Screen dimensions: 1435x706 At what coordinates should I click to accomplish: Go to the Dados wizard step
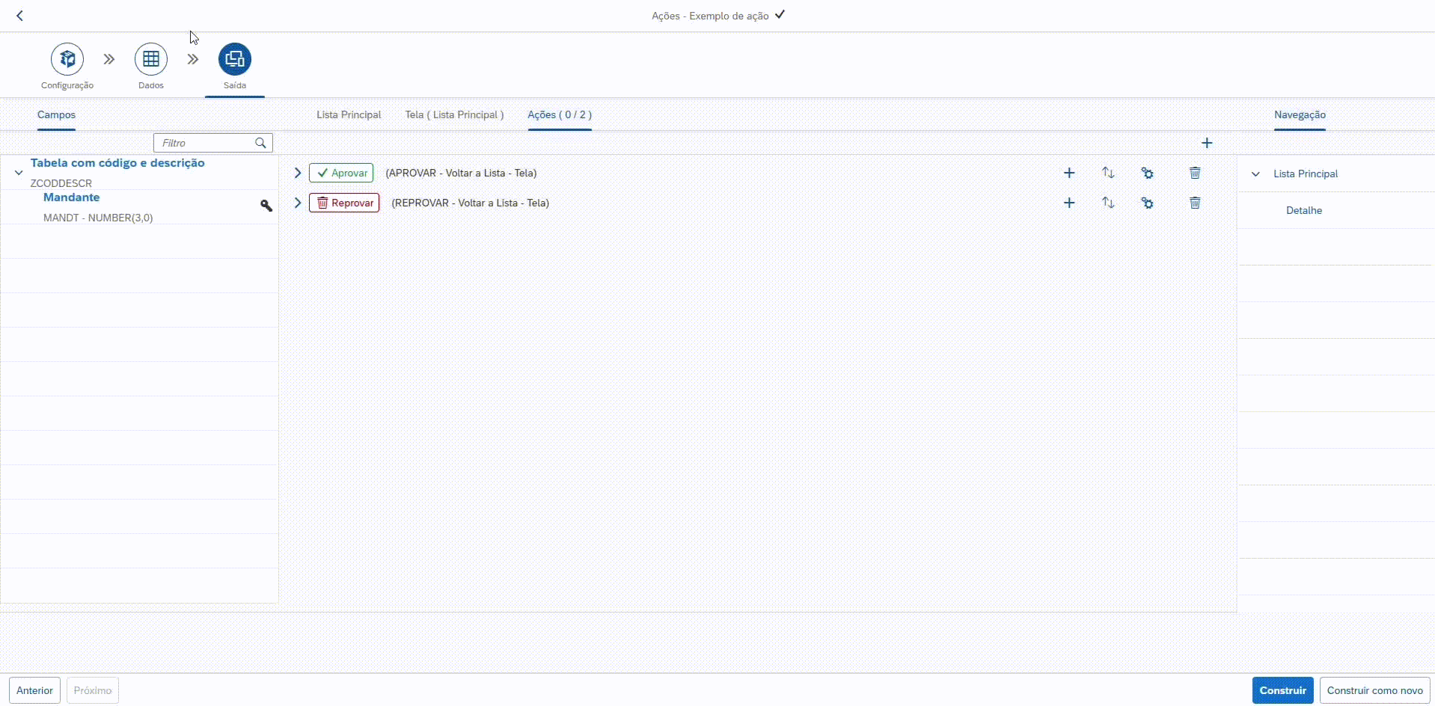point(151,59)
